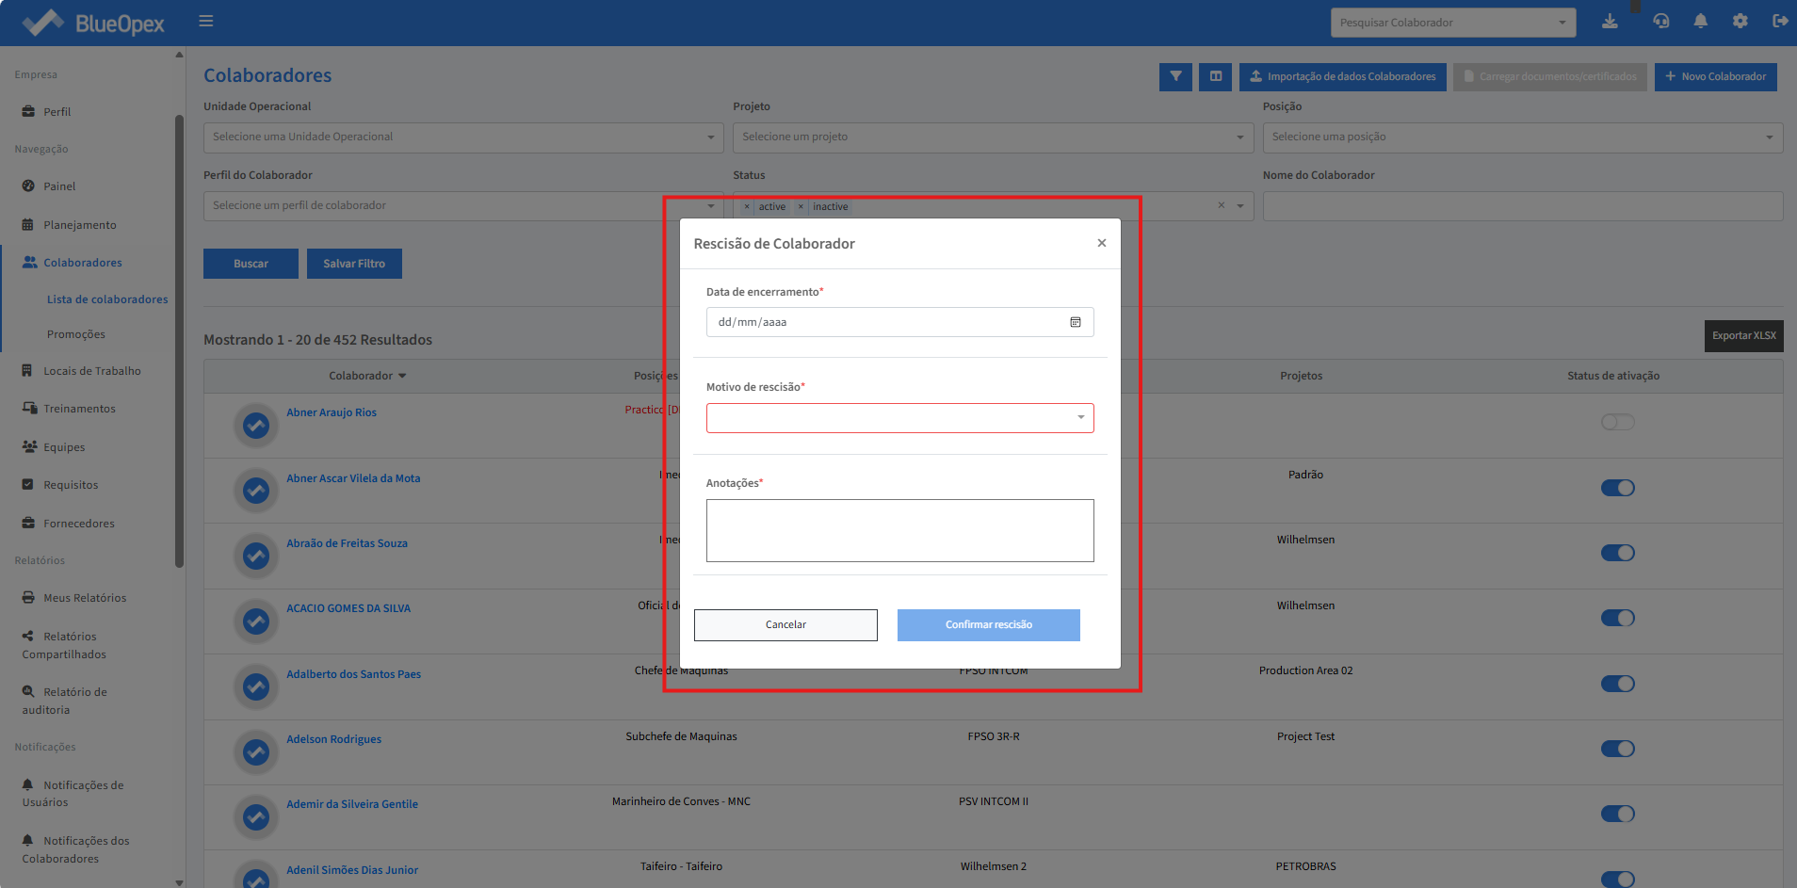Click Exportar XLSX button
The width and height of the screenshot is (1797, 888).
[1744, 336]
